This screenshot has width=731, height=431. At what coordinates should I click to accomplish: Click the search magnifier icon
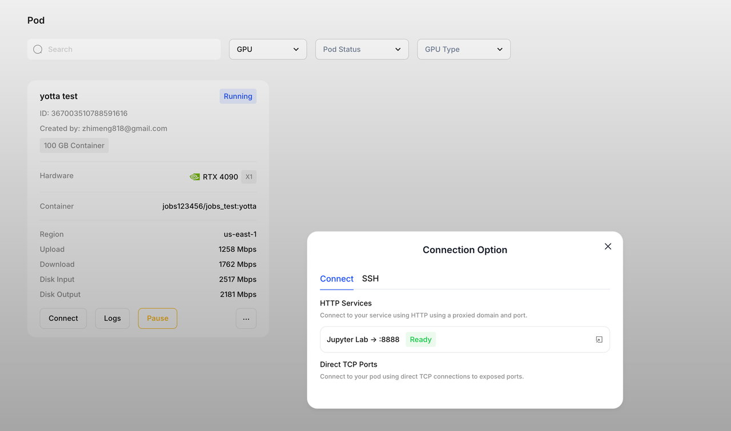coord(38,50)
